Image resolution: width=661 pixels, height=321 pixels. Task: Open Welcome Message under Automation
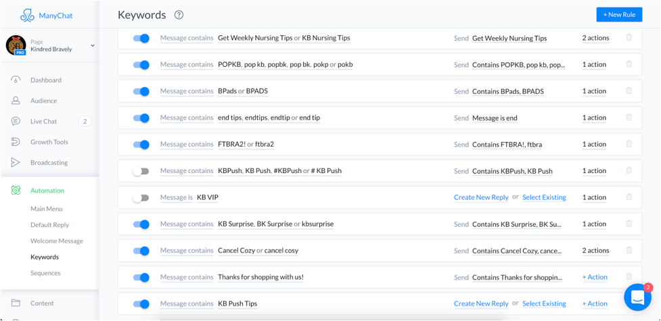click(x=57, y=241)
